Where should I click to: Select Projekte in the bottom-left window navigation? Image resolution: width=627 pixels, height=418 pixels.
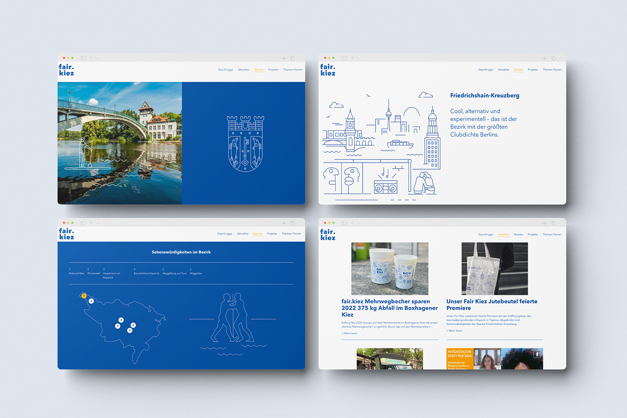pos(272,234)
